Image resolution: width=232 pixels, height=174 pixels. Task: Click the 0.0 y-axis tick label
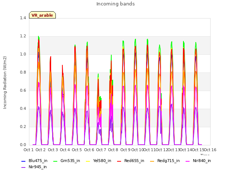click(x=23, y=145)
